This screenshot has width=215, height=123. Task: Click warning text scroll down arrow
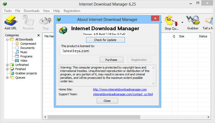[x=153, y=84]
